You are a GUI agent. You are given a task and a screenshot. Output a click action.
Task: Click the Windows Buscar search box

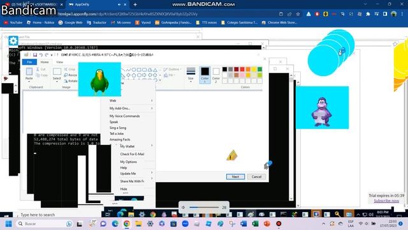[x=45, y=224]
